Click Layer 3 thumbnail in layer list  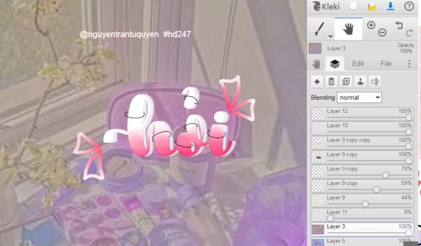318,230
